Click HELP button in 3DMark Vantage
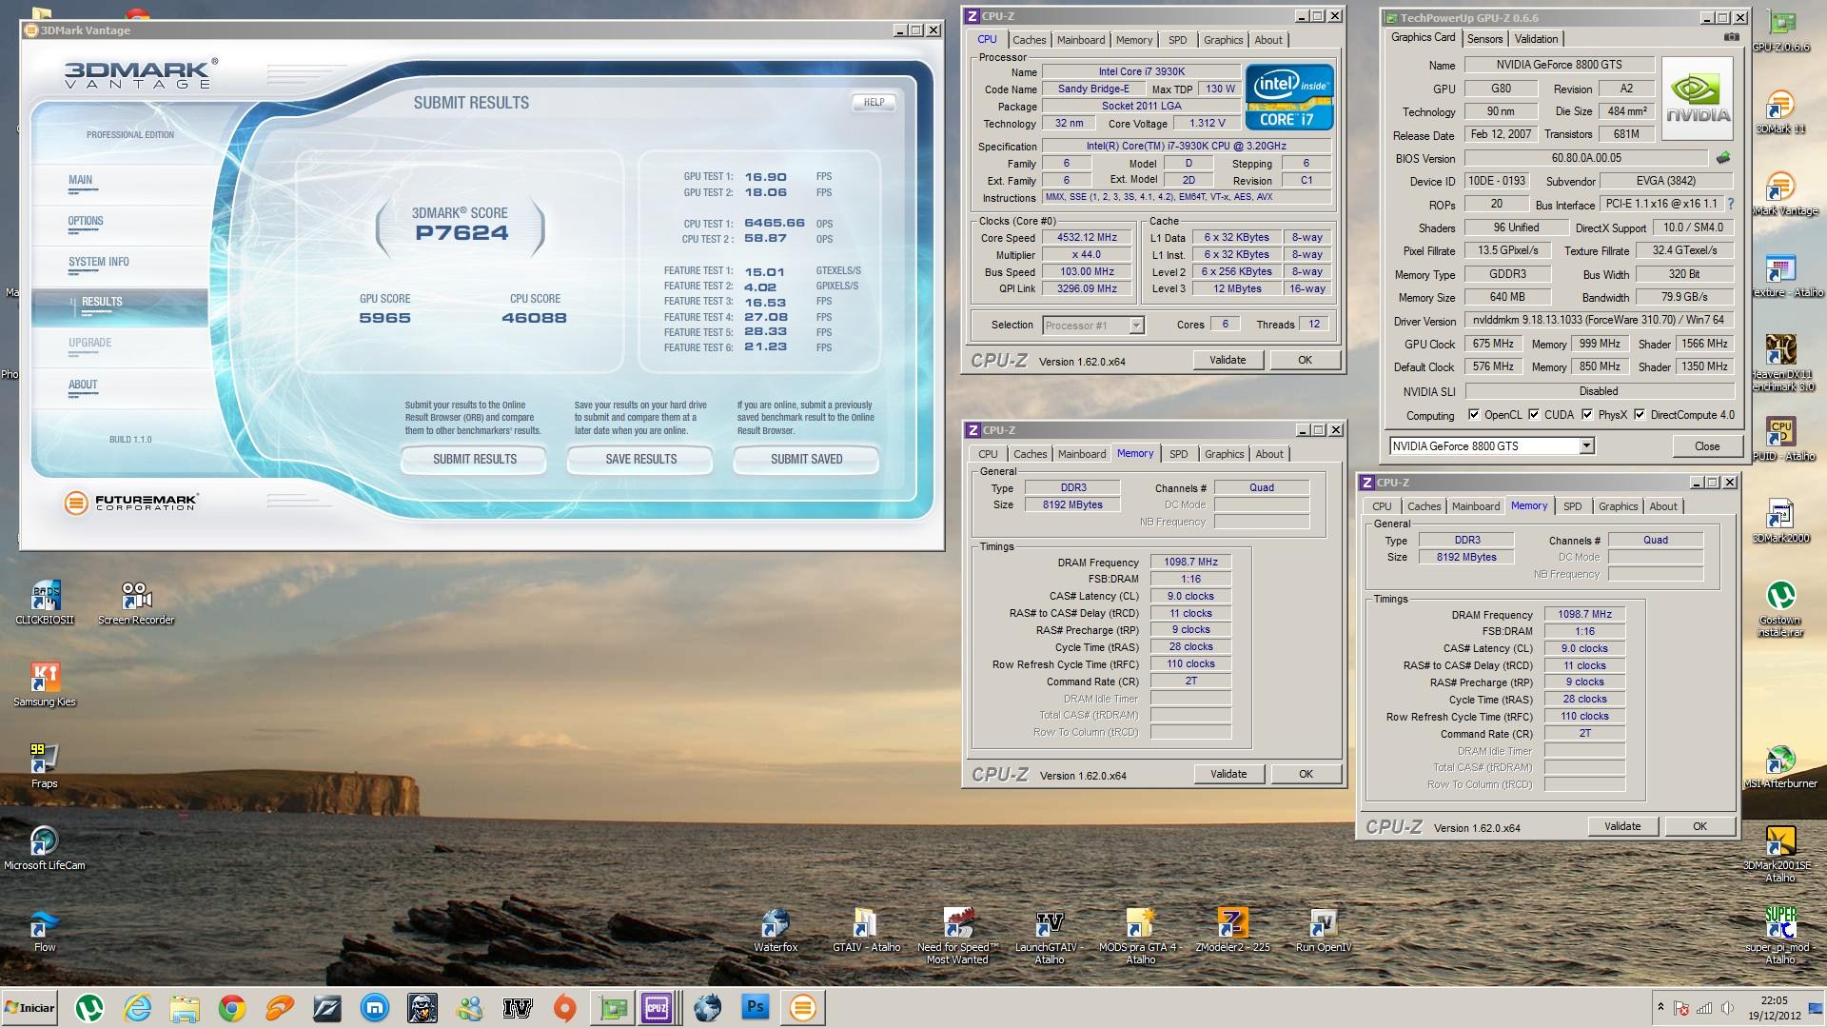Image resolution: width=1827 pixels, height=1028 pixels. (874, 102)
